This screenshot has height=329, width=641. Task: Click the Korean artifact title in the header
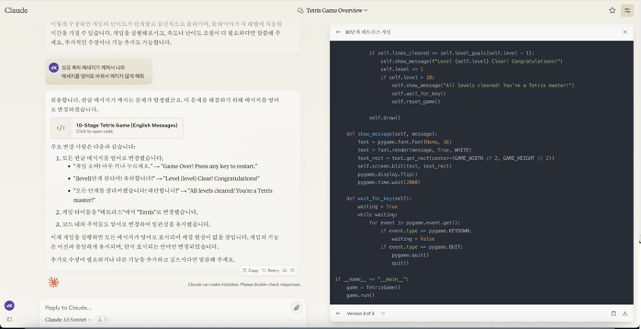click(368, 32)
